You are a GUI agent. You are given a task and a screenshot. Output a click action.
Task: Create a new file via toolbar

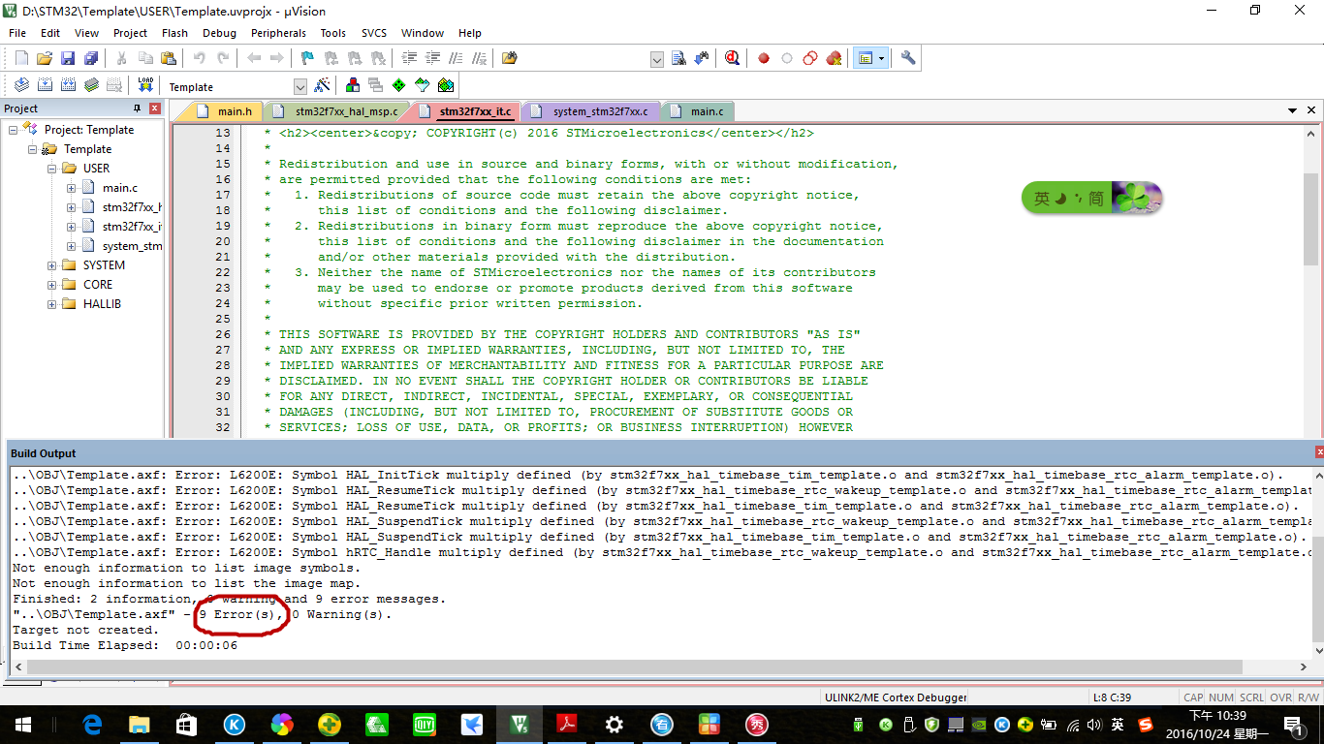coord(21,58)
